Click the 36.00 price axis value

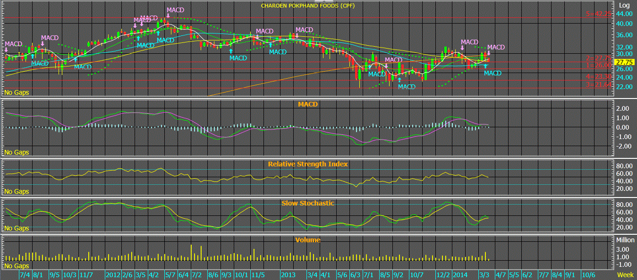[x=625, y=35]
